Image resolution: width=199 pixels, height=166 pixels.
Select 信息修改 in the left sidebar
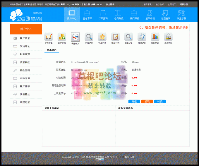(26, 62)
